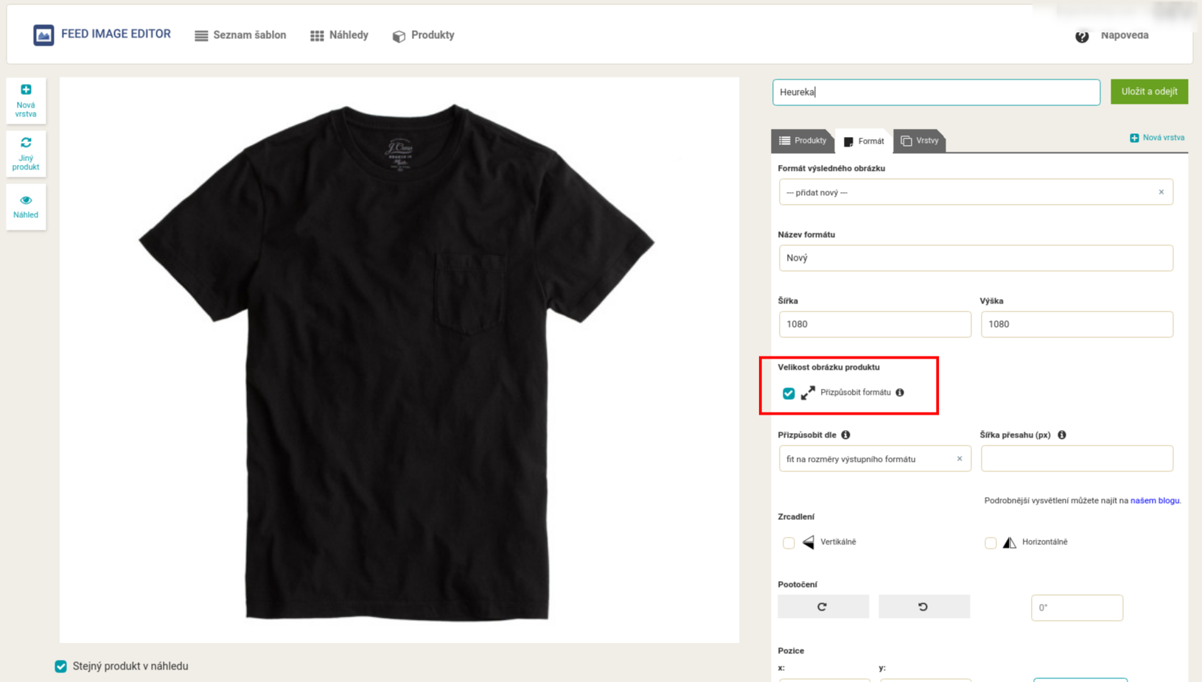Image resolution: width=1202 pixels, height=682 pixels.
Task: Click the Náhled eye icon
Action: [x=26, y=200]
